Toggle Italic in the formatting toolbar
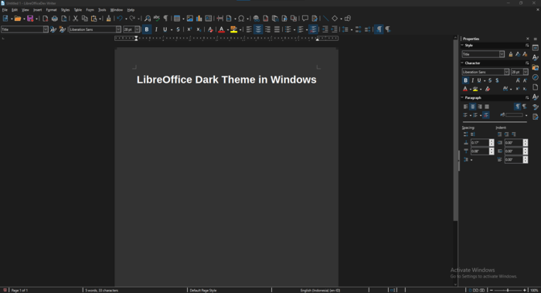541x293 pixels. pos(156,29)
